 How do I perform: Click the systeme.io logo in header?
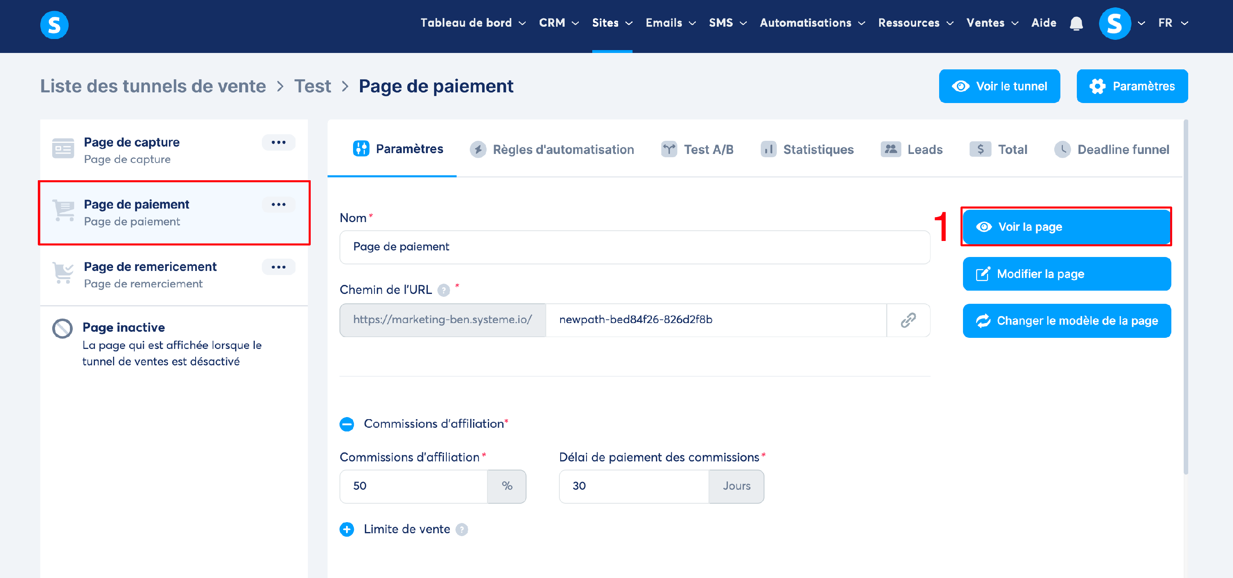point(54,24)
